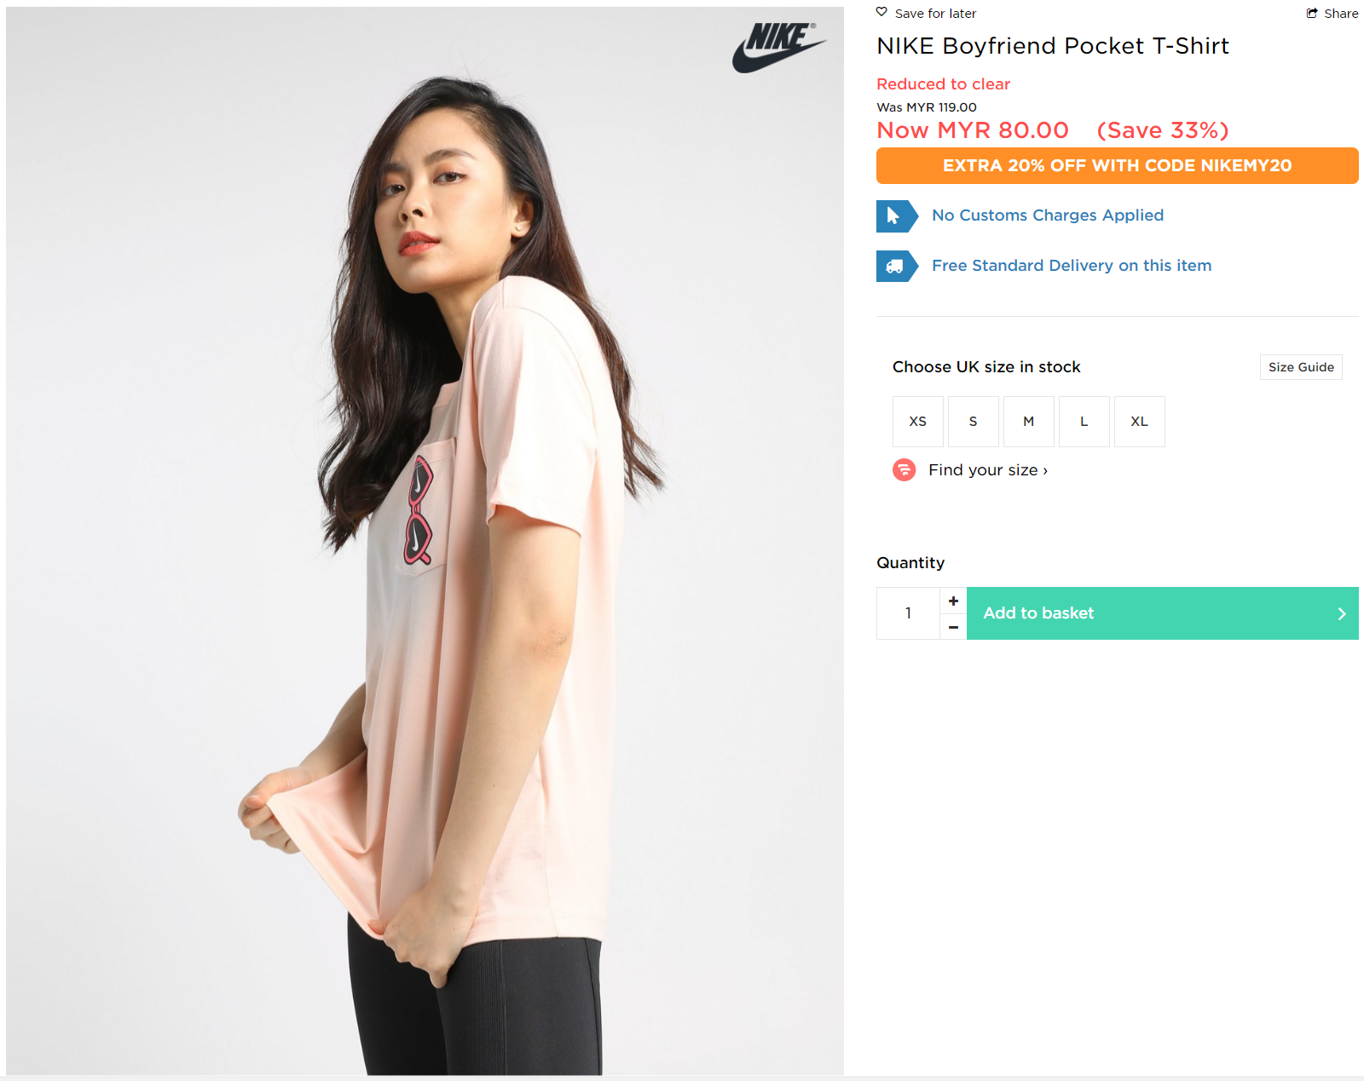The image size is (1364, 1081).
Task: Click the Share arrow icon
Action: [1312, 13]
